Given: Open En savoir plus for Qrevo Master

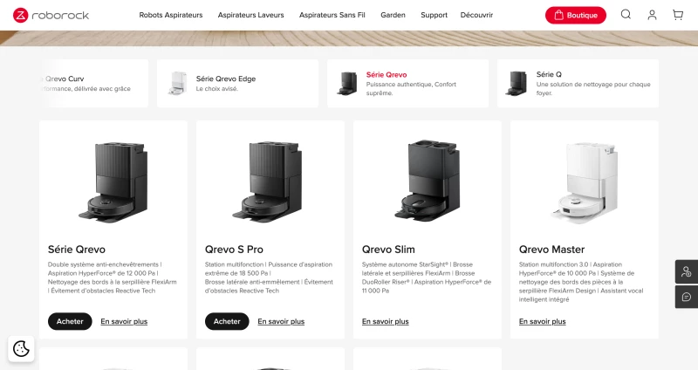Looking at the screenshot, I should tap(543, 321).
